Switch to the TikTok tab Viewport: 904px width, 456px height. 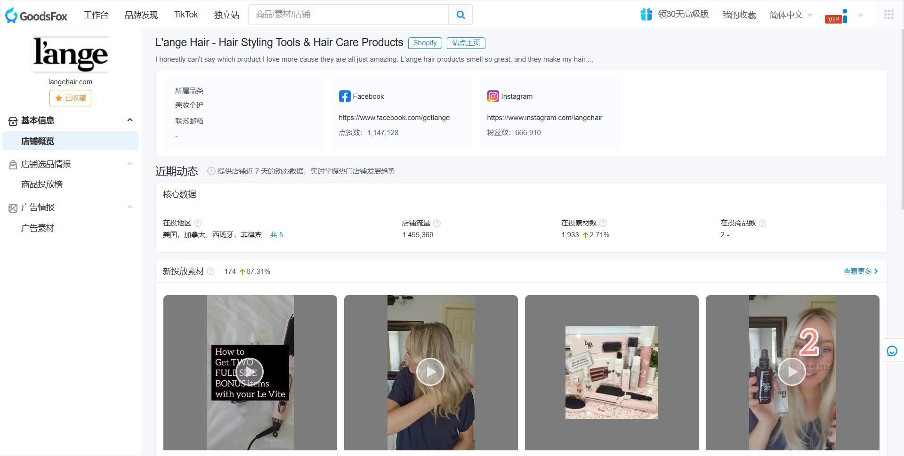(186, 15)
